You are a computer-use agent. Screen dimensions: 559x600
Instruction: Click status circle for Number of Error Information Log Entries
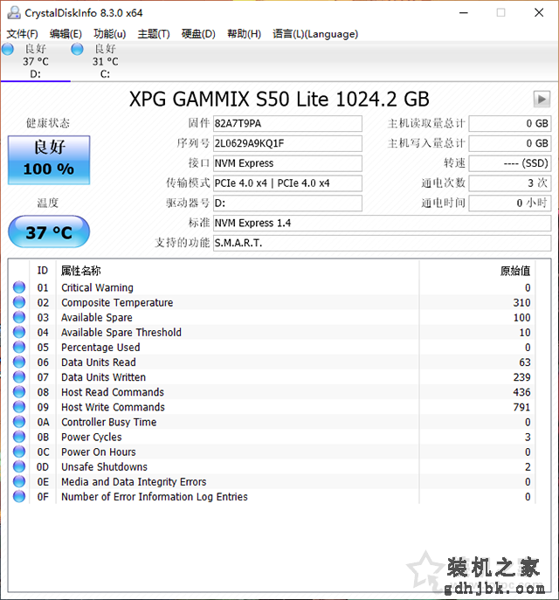19,496
